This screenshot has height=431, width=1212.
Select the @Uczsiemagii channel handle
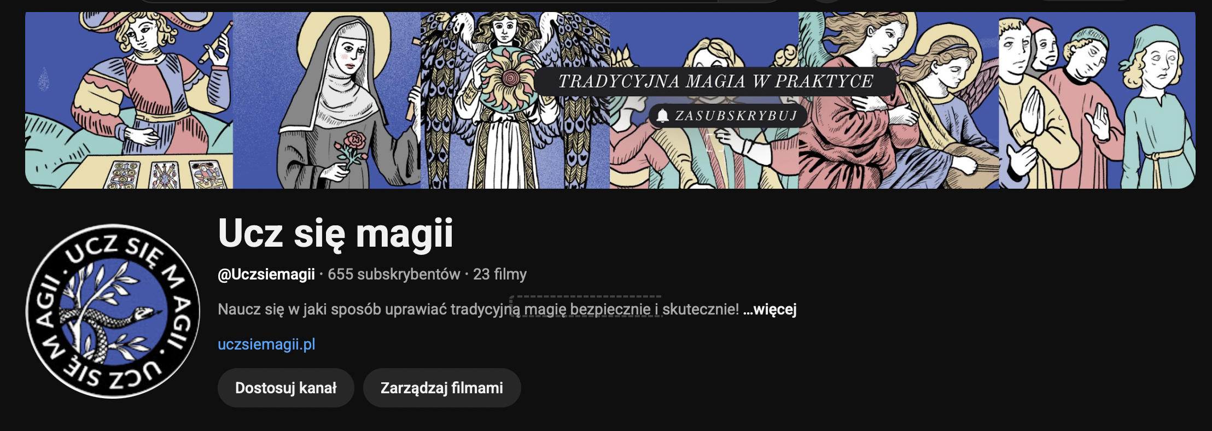click(x=266, y=274)
